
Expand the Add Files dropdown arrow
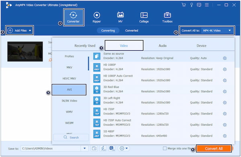30,31
